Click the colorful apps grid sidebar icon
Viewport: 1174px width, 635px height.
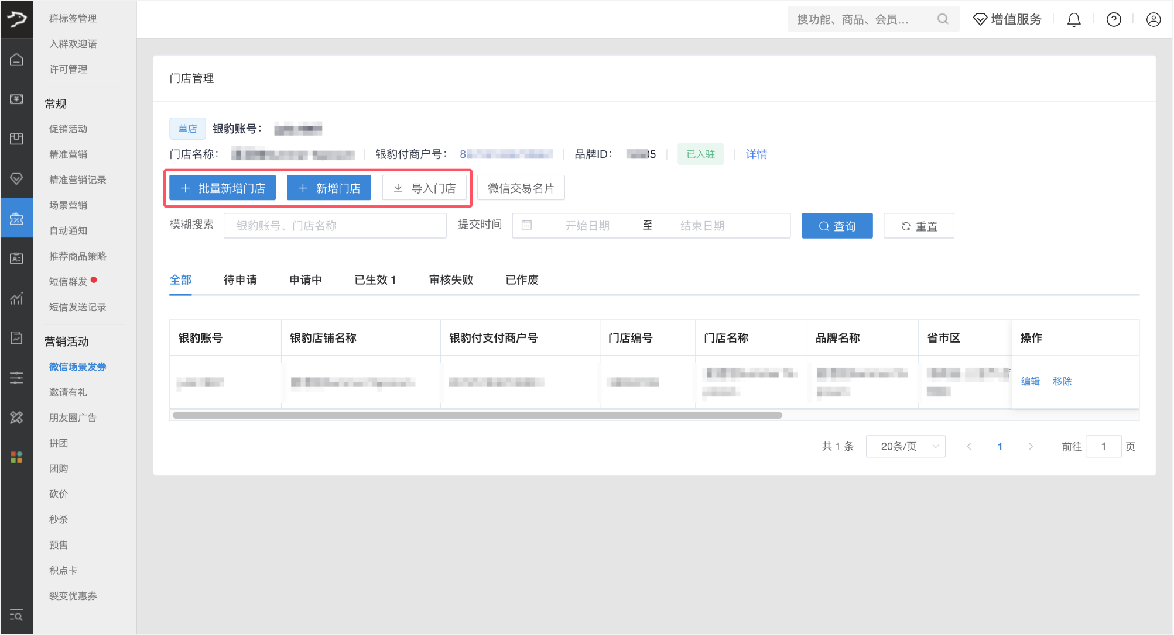(16, 457)
